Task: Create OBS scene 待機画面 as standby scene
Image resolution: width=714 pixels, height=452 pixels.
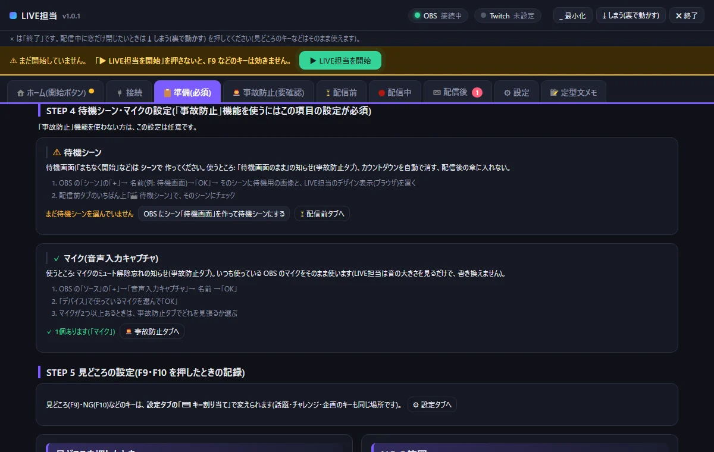Action: coord(214,214)
